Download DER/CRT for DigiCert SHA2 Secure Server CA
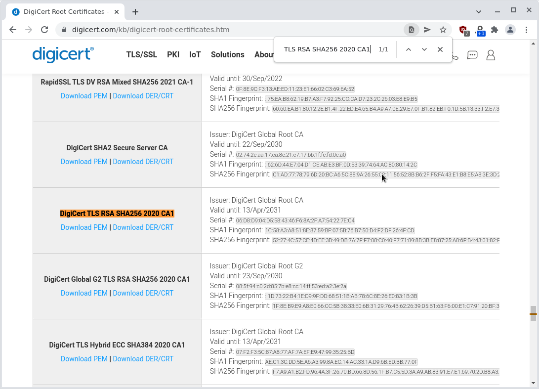 (x=143, y=162)
